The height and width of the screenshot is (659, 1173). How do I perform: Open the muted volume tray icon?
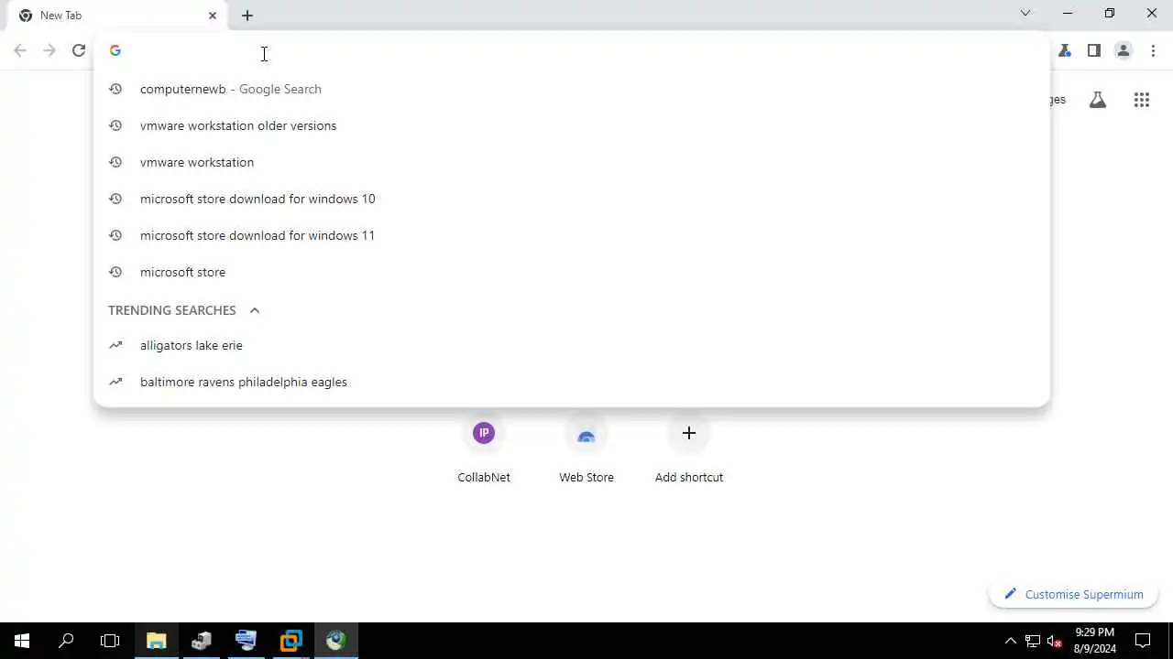[x=1055, y=641]
